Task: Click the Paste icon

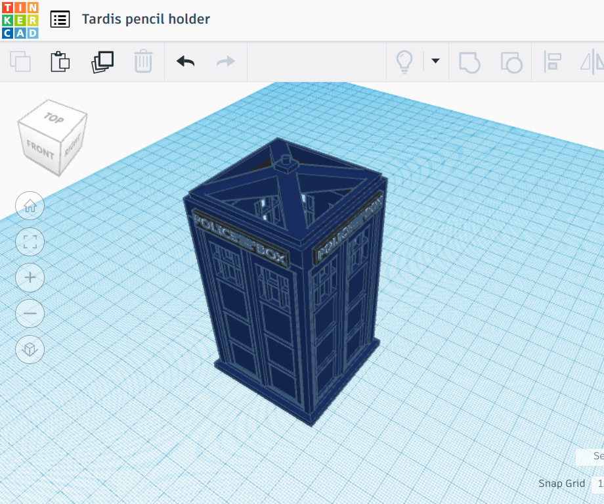Action: point(59,61)
